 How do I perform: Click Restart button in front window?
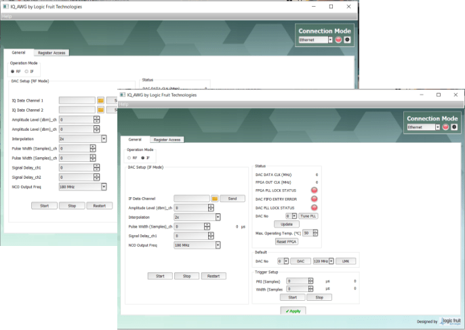[214, 276]
